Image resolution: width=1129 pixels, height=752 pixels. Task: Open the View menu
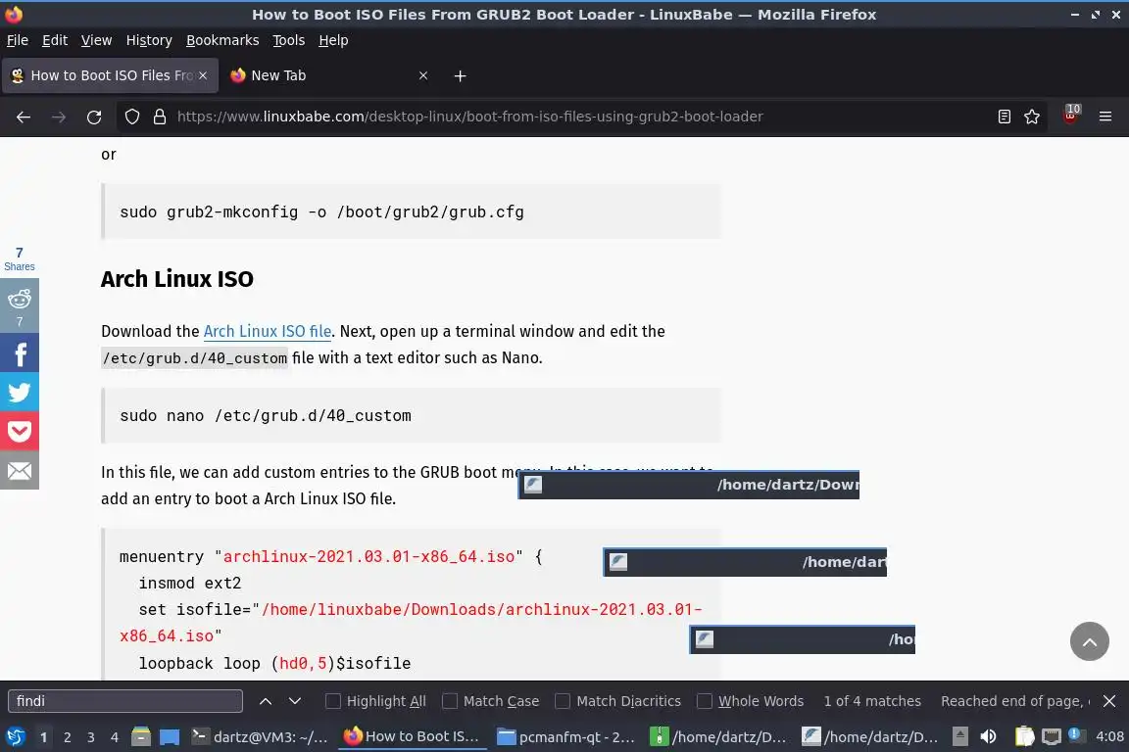tap(96, 40)
